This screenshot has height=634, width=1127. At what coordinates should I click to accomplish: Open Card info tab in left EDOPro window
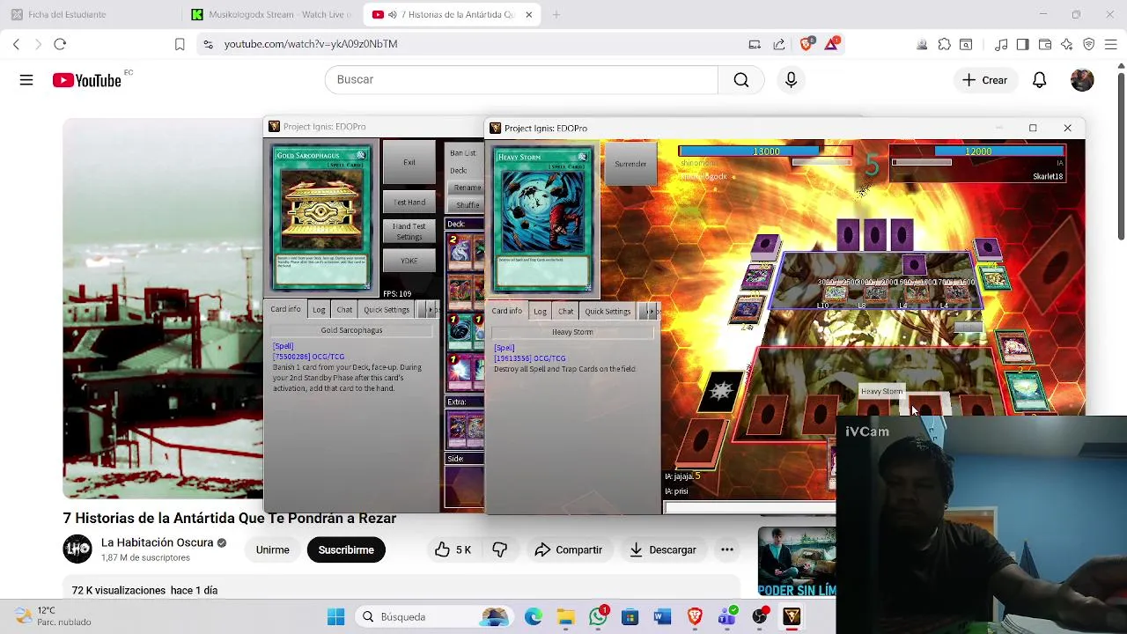pos(285,309)
